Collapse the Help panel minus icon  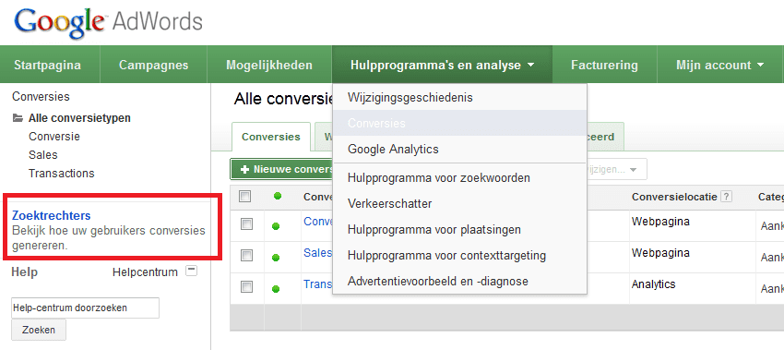pos(191,271)
